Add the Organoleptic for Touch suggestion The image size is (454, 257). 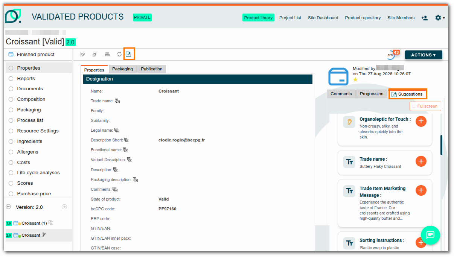click(421, 121)
